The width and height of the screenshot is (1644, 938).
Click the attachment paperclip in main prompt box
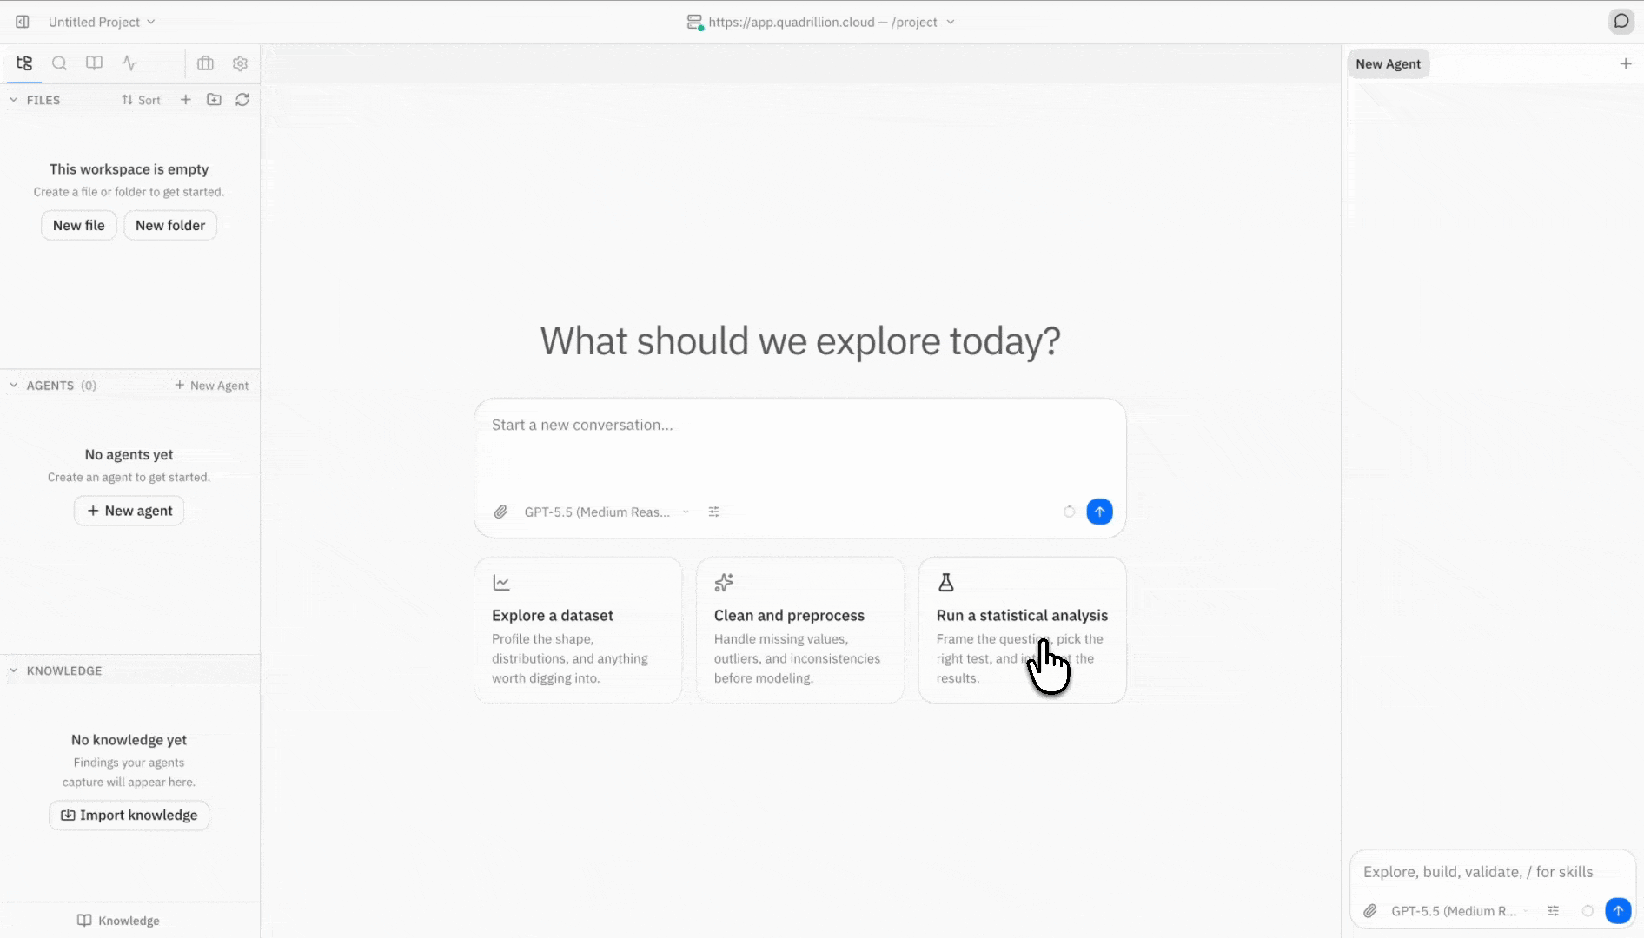coord(500,512)
